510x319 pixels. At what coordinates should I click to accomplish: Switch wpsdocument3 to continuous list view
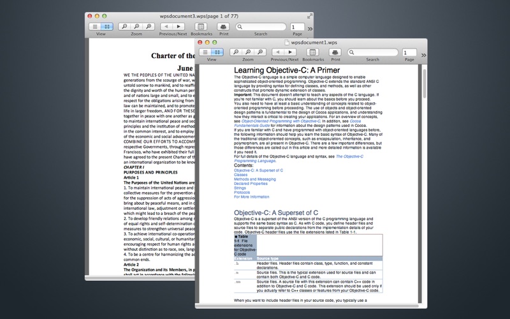coord(94,27)
